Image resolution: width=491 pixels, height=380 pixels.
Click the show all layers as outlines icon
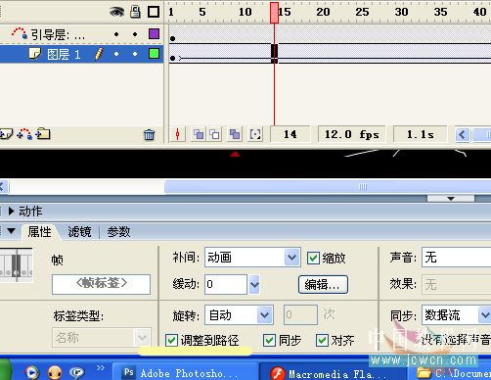click(x=154, y=12)
